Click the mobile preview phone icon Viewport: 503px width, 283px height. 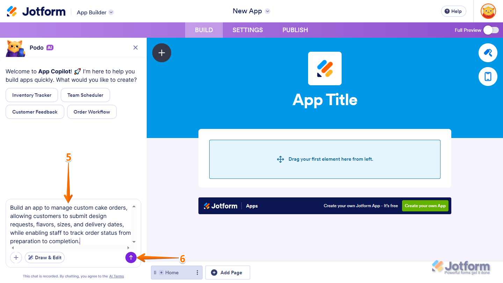[x=488, y=76]
